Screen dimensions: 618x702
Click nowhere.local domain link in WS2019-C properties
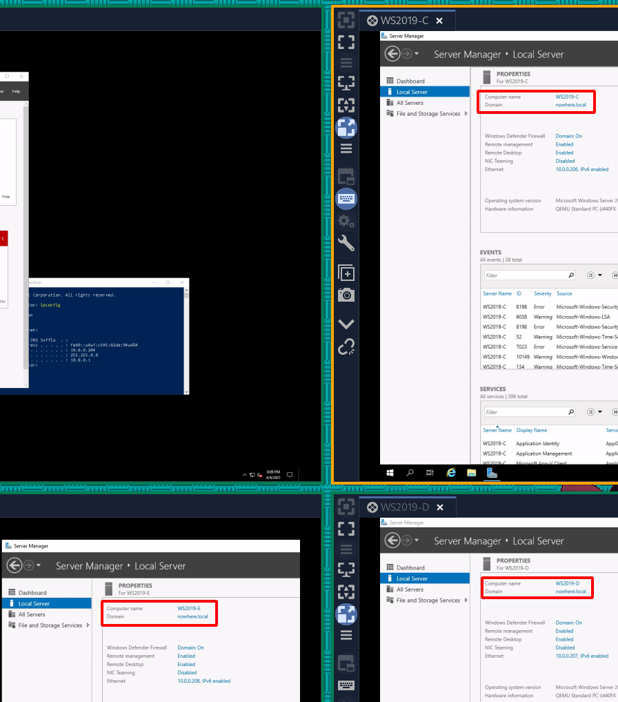tap(570, 105)
